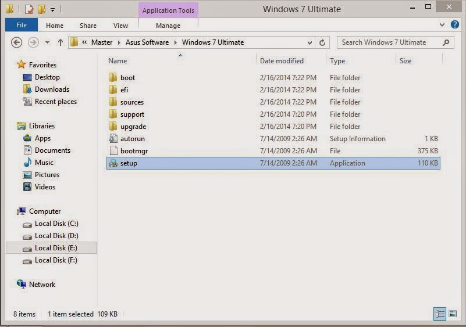Go up one folder level
This screenshot has height=327, width=466.
[x=61, y=42]
